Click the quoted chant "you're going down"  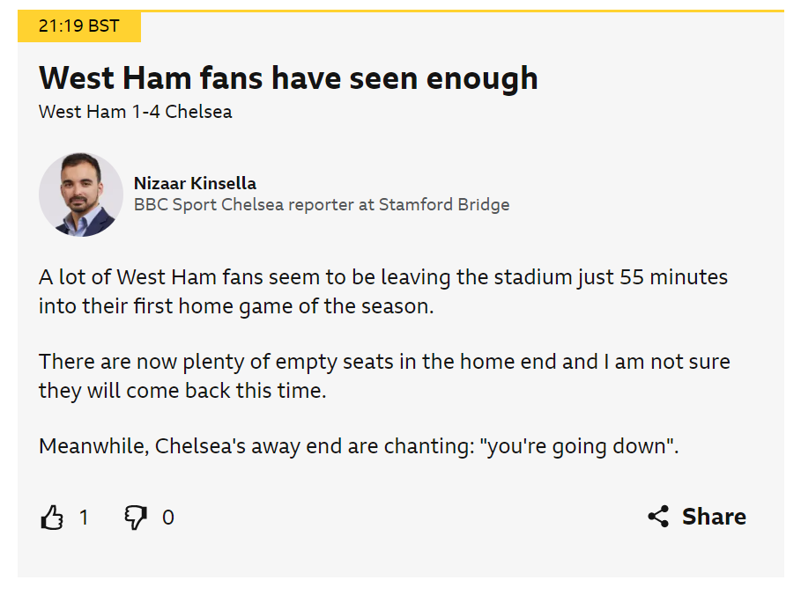coord(579,446)
